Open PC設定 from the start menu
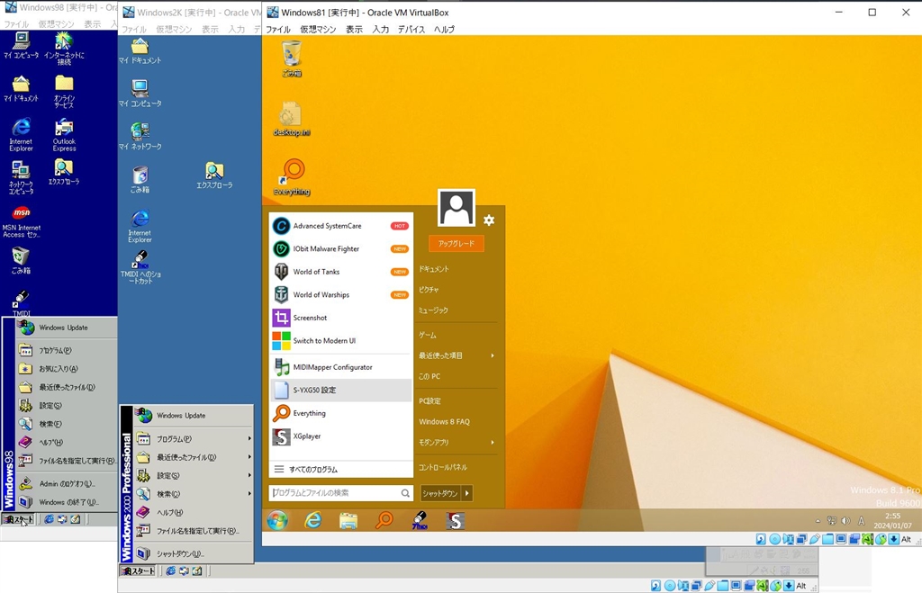This screenshot has width=922, height=593. pos(429,400)
